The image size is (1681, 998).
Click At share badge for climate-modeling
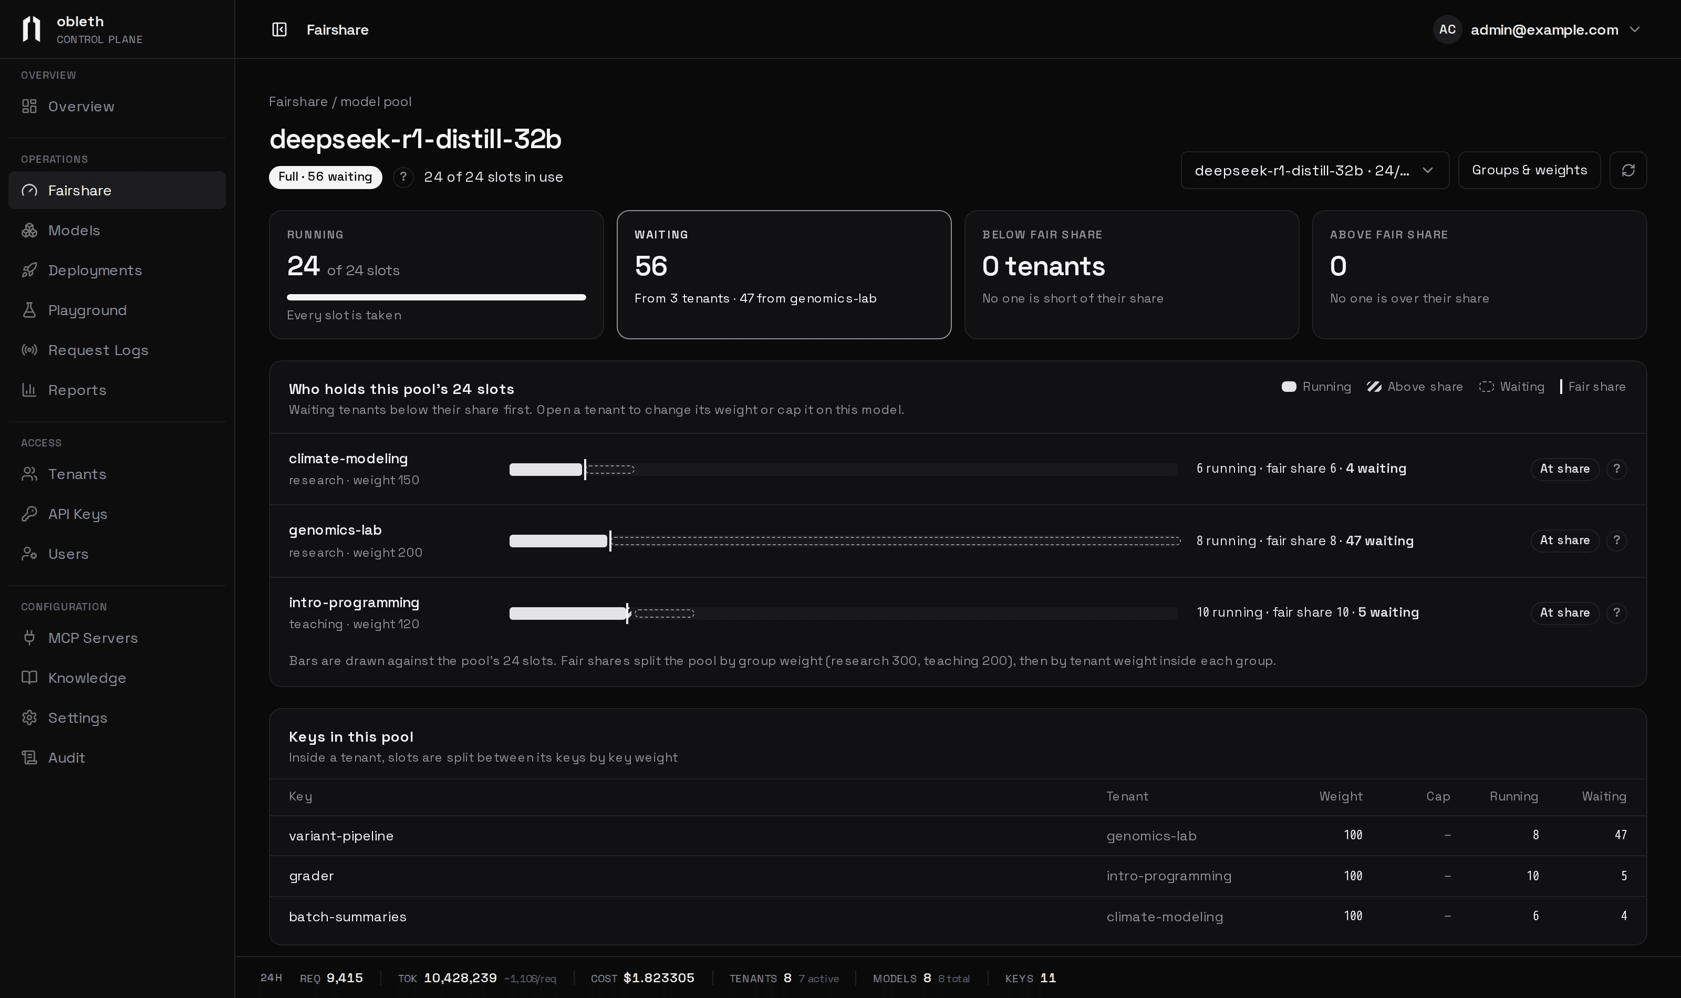[1565, 469]
